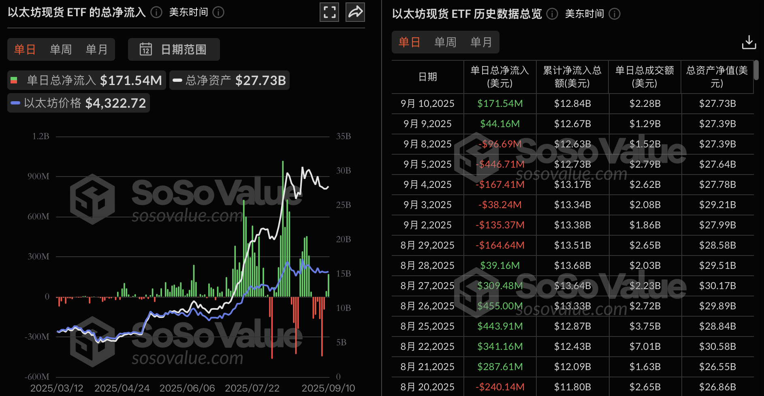Click the $29.21B net assets cell
764x396 pixels.
pyautogui.click(x=717, y=205)
